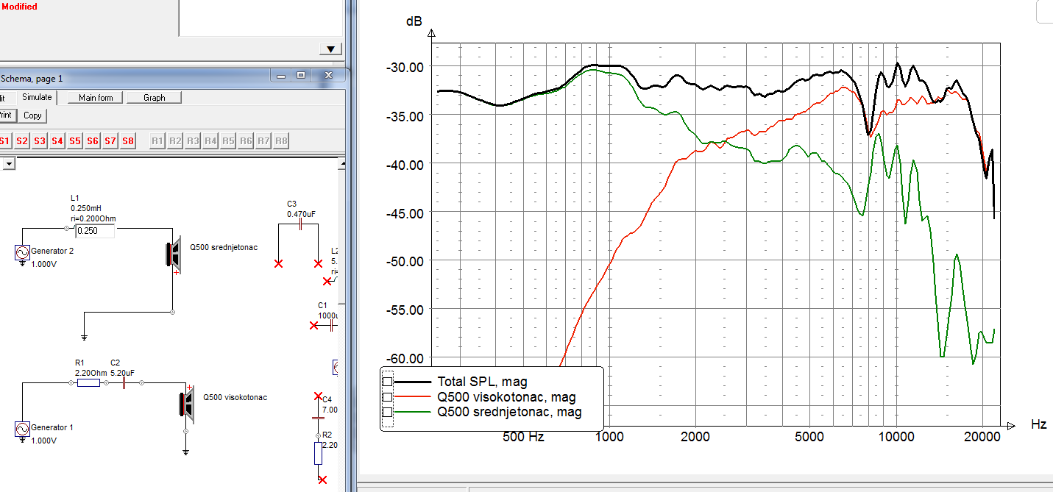Toggle the Total SPL, mag legend checkbox
The width and height of the screenshot is (1053, 492).
(388, 381)
